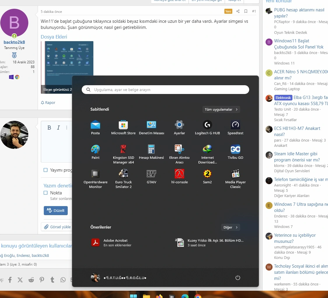328x298 pixels.
Task: Launch Paint from pinned apps
Action: pyautogui.click(x=95, y=152)
